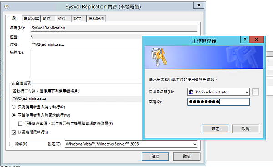Click the 作者 value TW2\administrator
The height and width of the screenshot is (167, 273).
(x=49, y=44)
